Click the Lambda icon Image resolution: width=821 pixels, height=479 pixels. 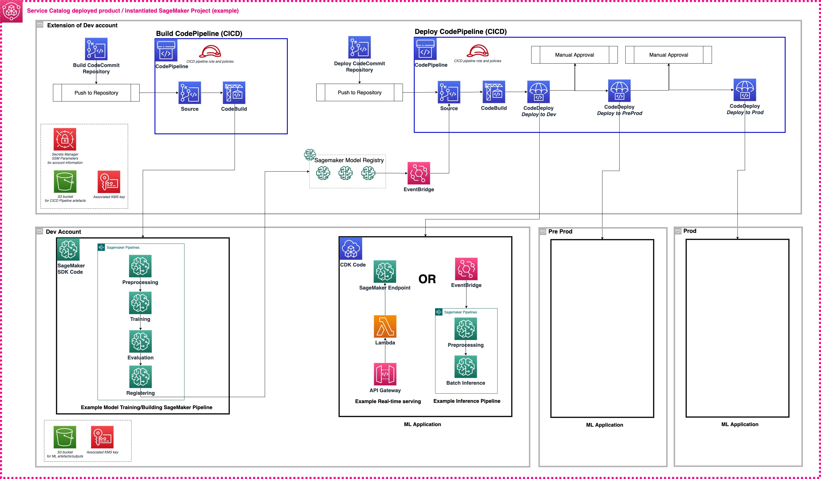click(x=385, y=326)
